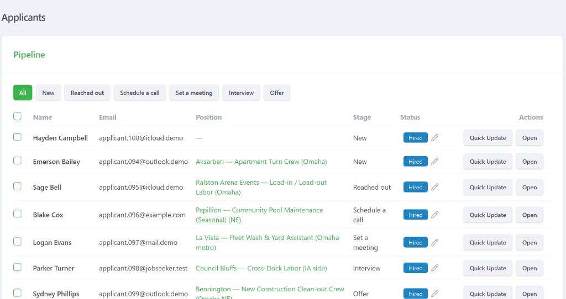Filter pipeline by Interview stage
The image size is (566, 299).
[241, 93]
